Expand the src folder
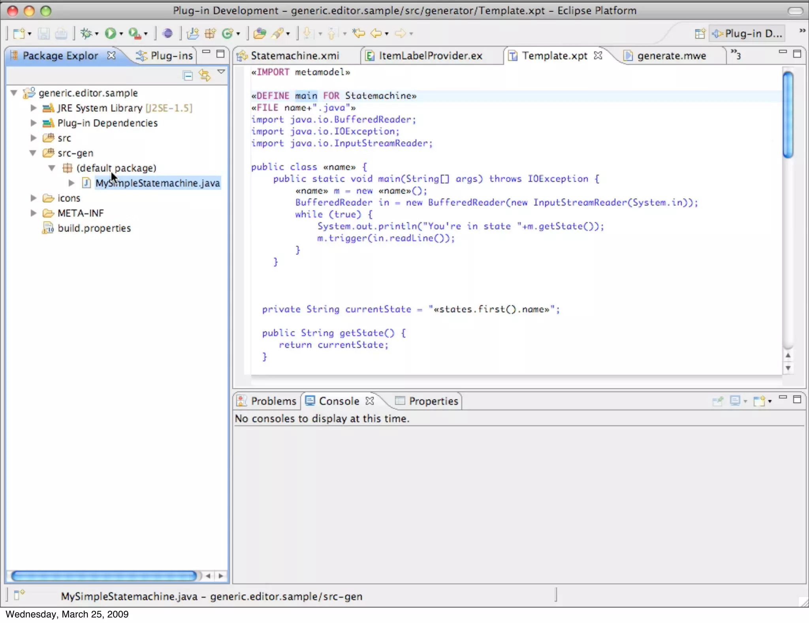The height and width of the screenshot is (623, 809). [34, 138]
